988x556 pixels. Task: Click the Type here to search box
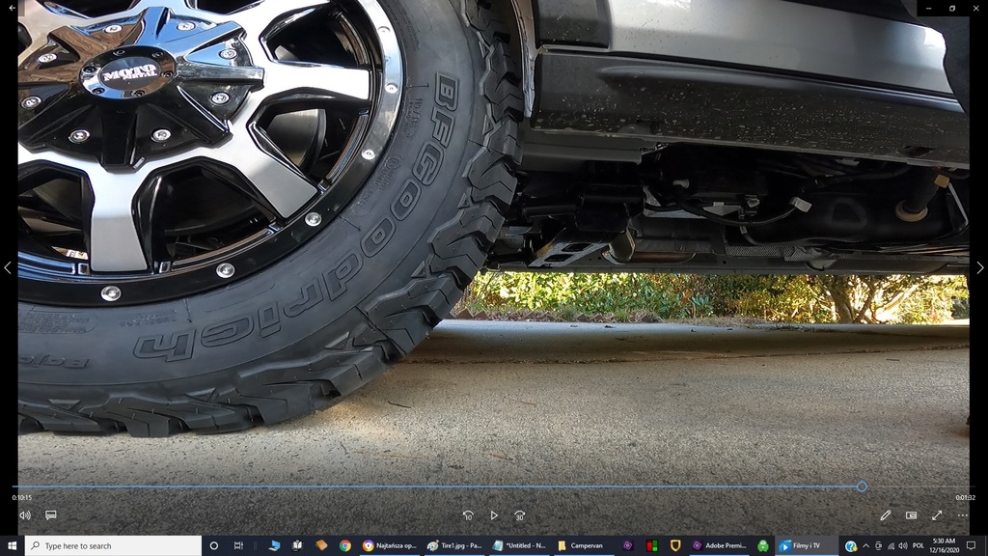pyautogui.click(x=114, y=546)
